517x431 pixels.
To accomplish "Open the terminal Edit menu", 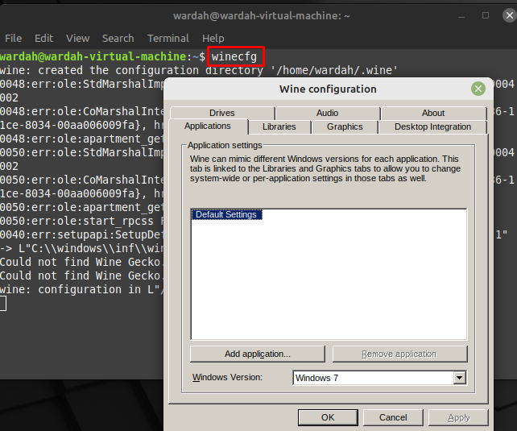I will (43, 38).
